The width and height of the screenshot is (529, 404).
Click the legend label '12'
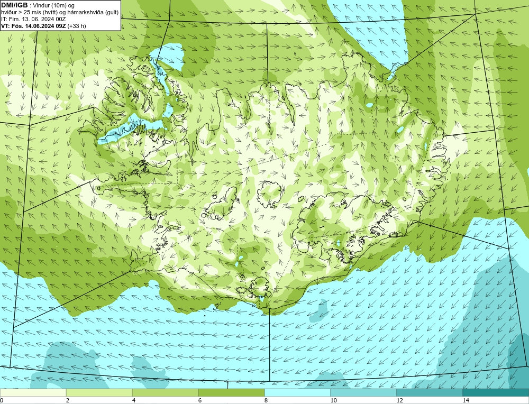coord(400,400)
